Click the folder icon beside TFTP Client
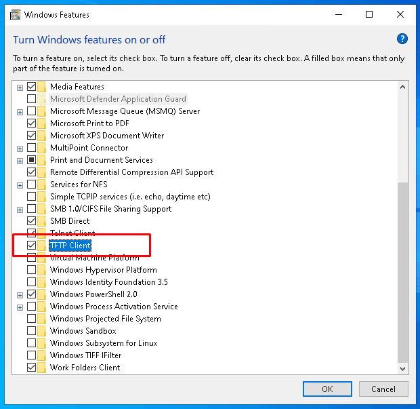420x409 pixels. [41, 246]
